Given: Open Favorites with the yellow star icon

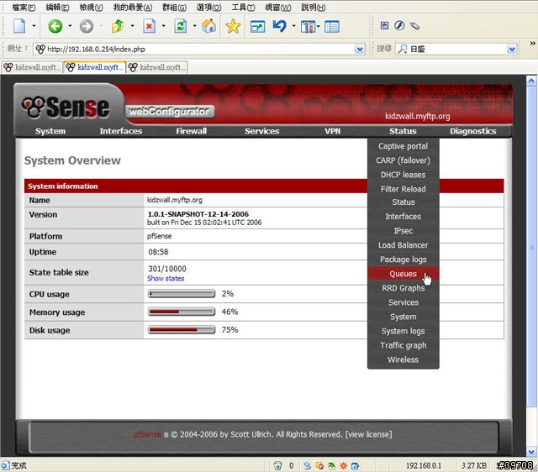Looking at the screenshot, I should click(x=233, y=26).
